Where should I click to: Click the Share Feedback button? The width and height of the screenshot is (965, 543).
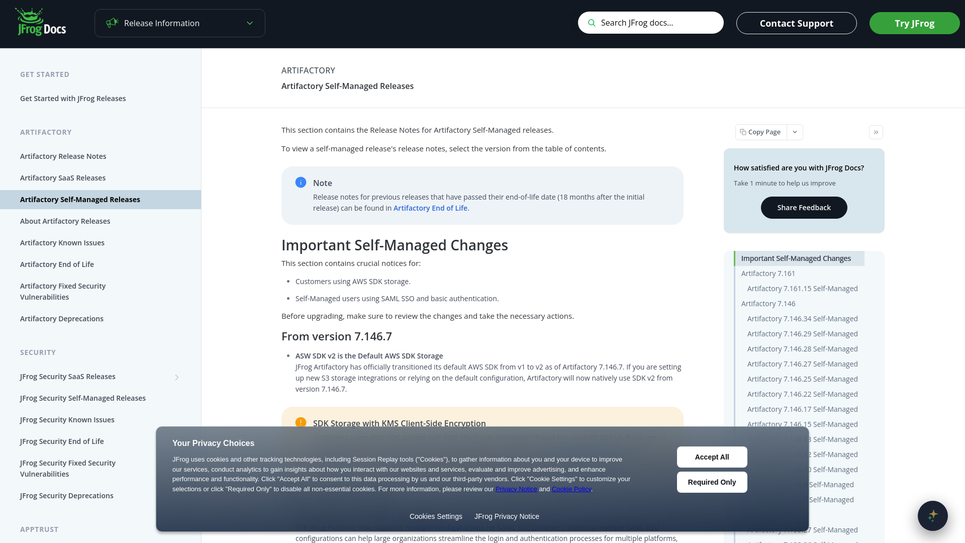(804, 208)
